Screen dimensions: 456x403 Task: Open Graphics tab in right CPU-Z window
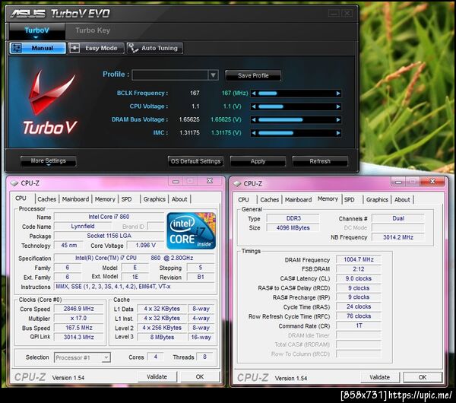click(x=377, y=200)
